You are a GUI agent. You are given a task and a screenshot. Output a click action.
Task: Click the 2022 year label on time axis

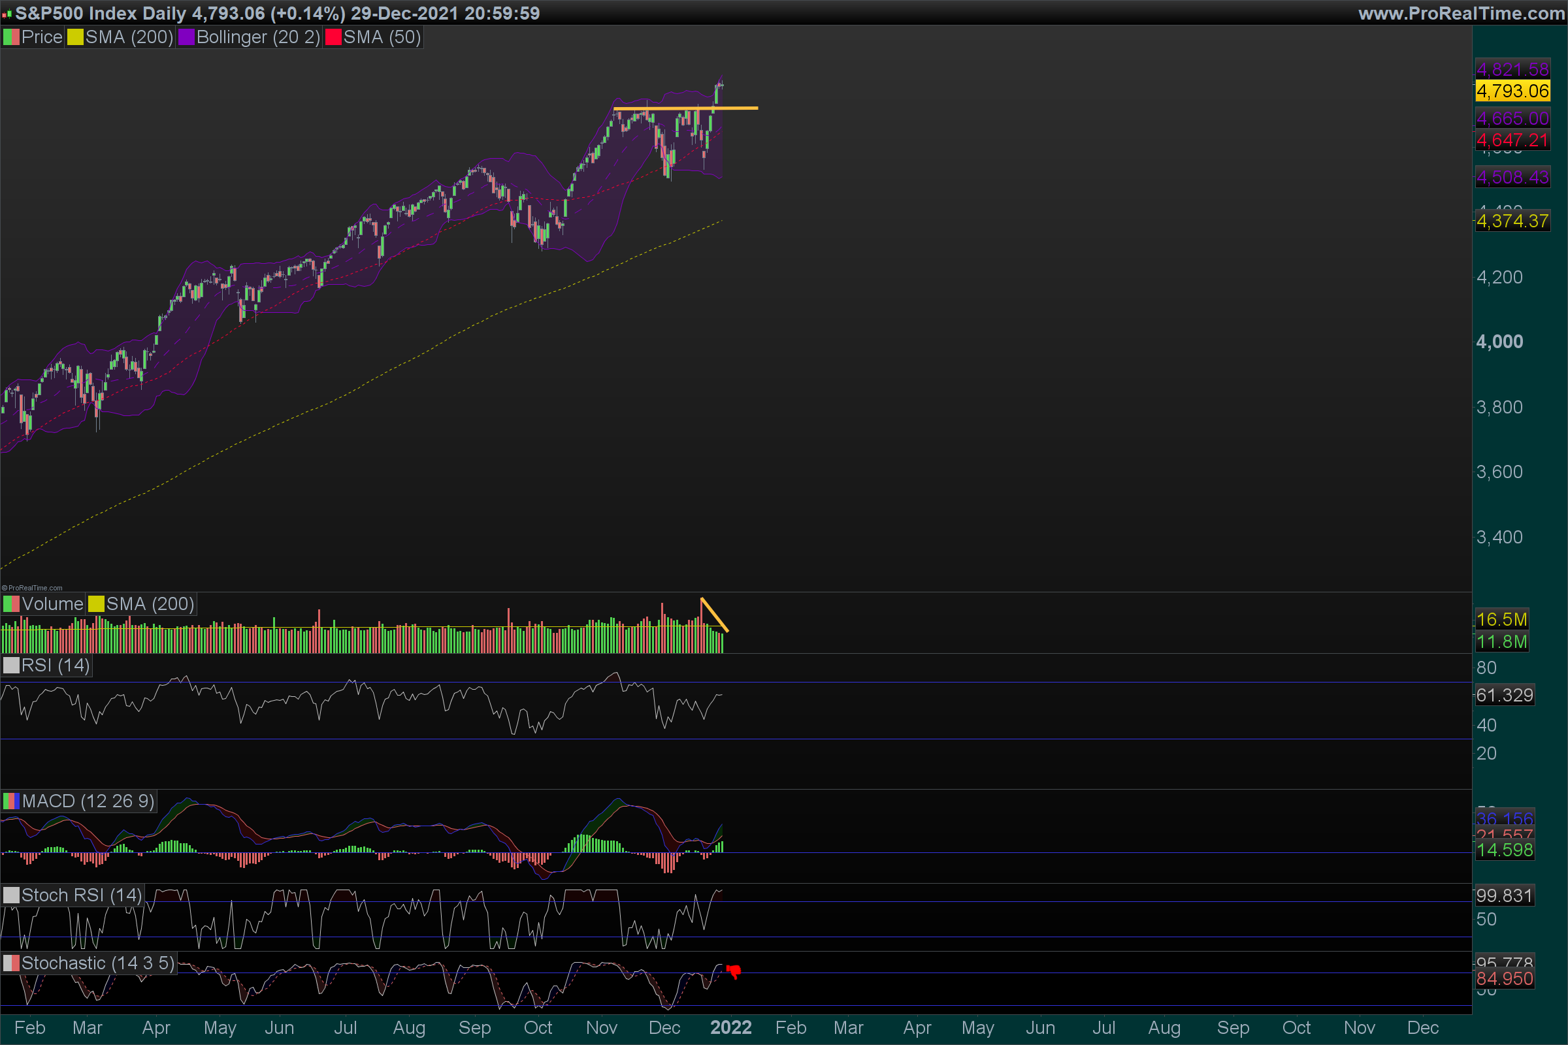[730, 1027]
